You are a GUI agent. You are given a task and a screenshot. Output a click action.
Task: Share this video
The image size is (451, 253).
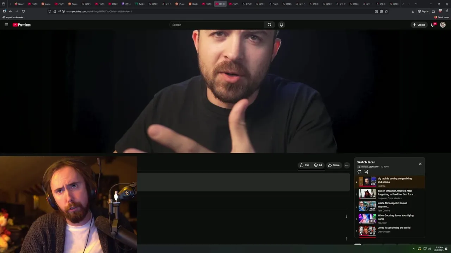[334, 165]
